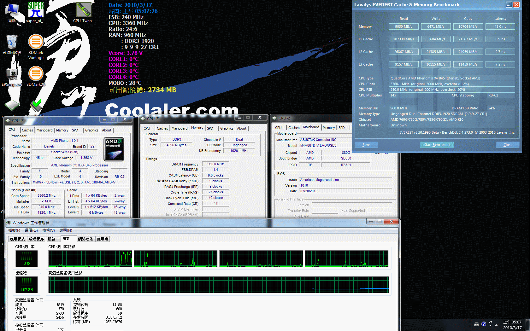Open 選項(O) menu in Task Manager
Image resolution: width=530 pixels, height=331 pixels.
31,230
